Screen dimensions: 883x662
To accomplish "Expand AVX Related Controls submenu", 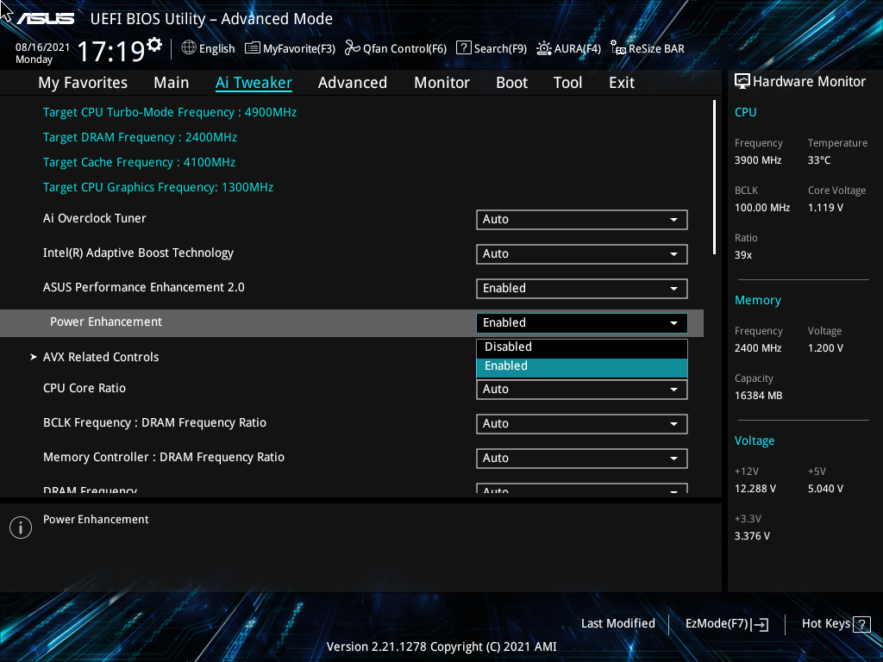I will (95, 357).
